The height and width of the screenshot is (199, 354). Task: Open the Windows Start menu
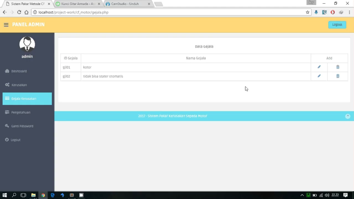point(4,195)
